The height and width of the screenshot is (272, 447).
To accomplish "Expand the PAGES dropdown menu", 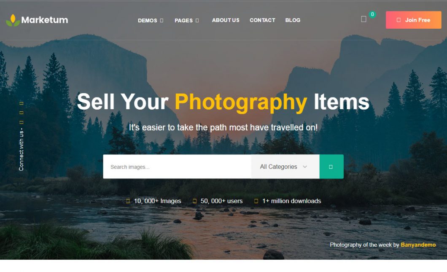I will click(x=187, y=21).
